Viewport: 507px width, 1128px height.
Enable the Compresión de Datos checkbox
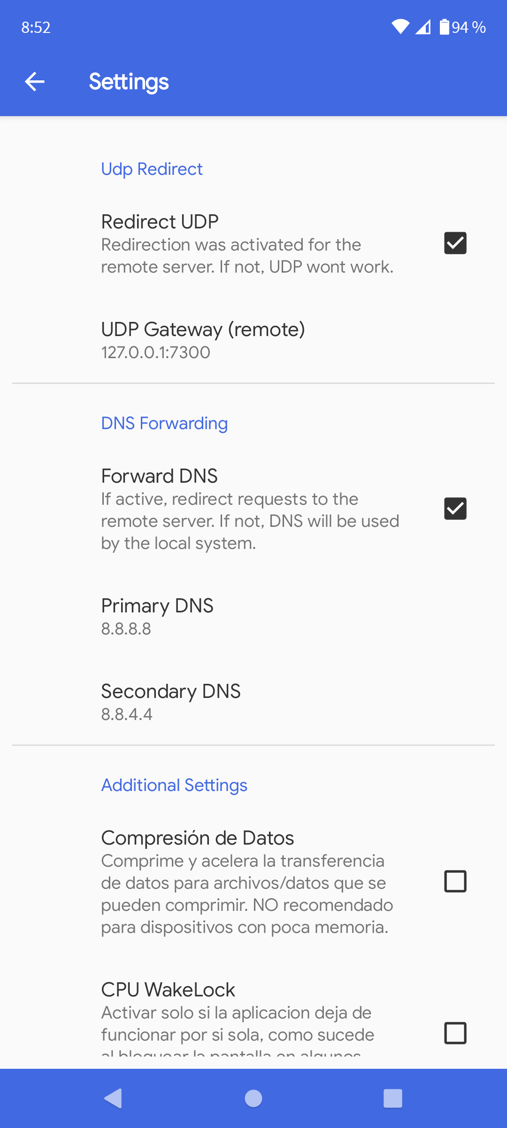pyautogui.click(x=455, y=881)
